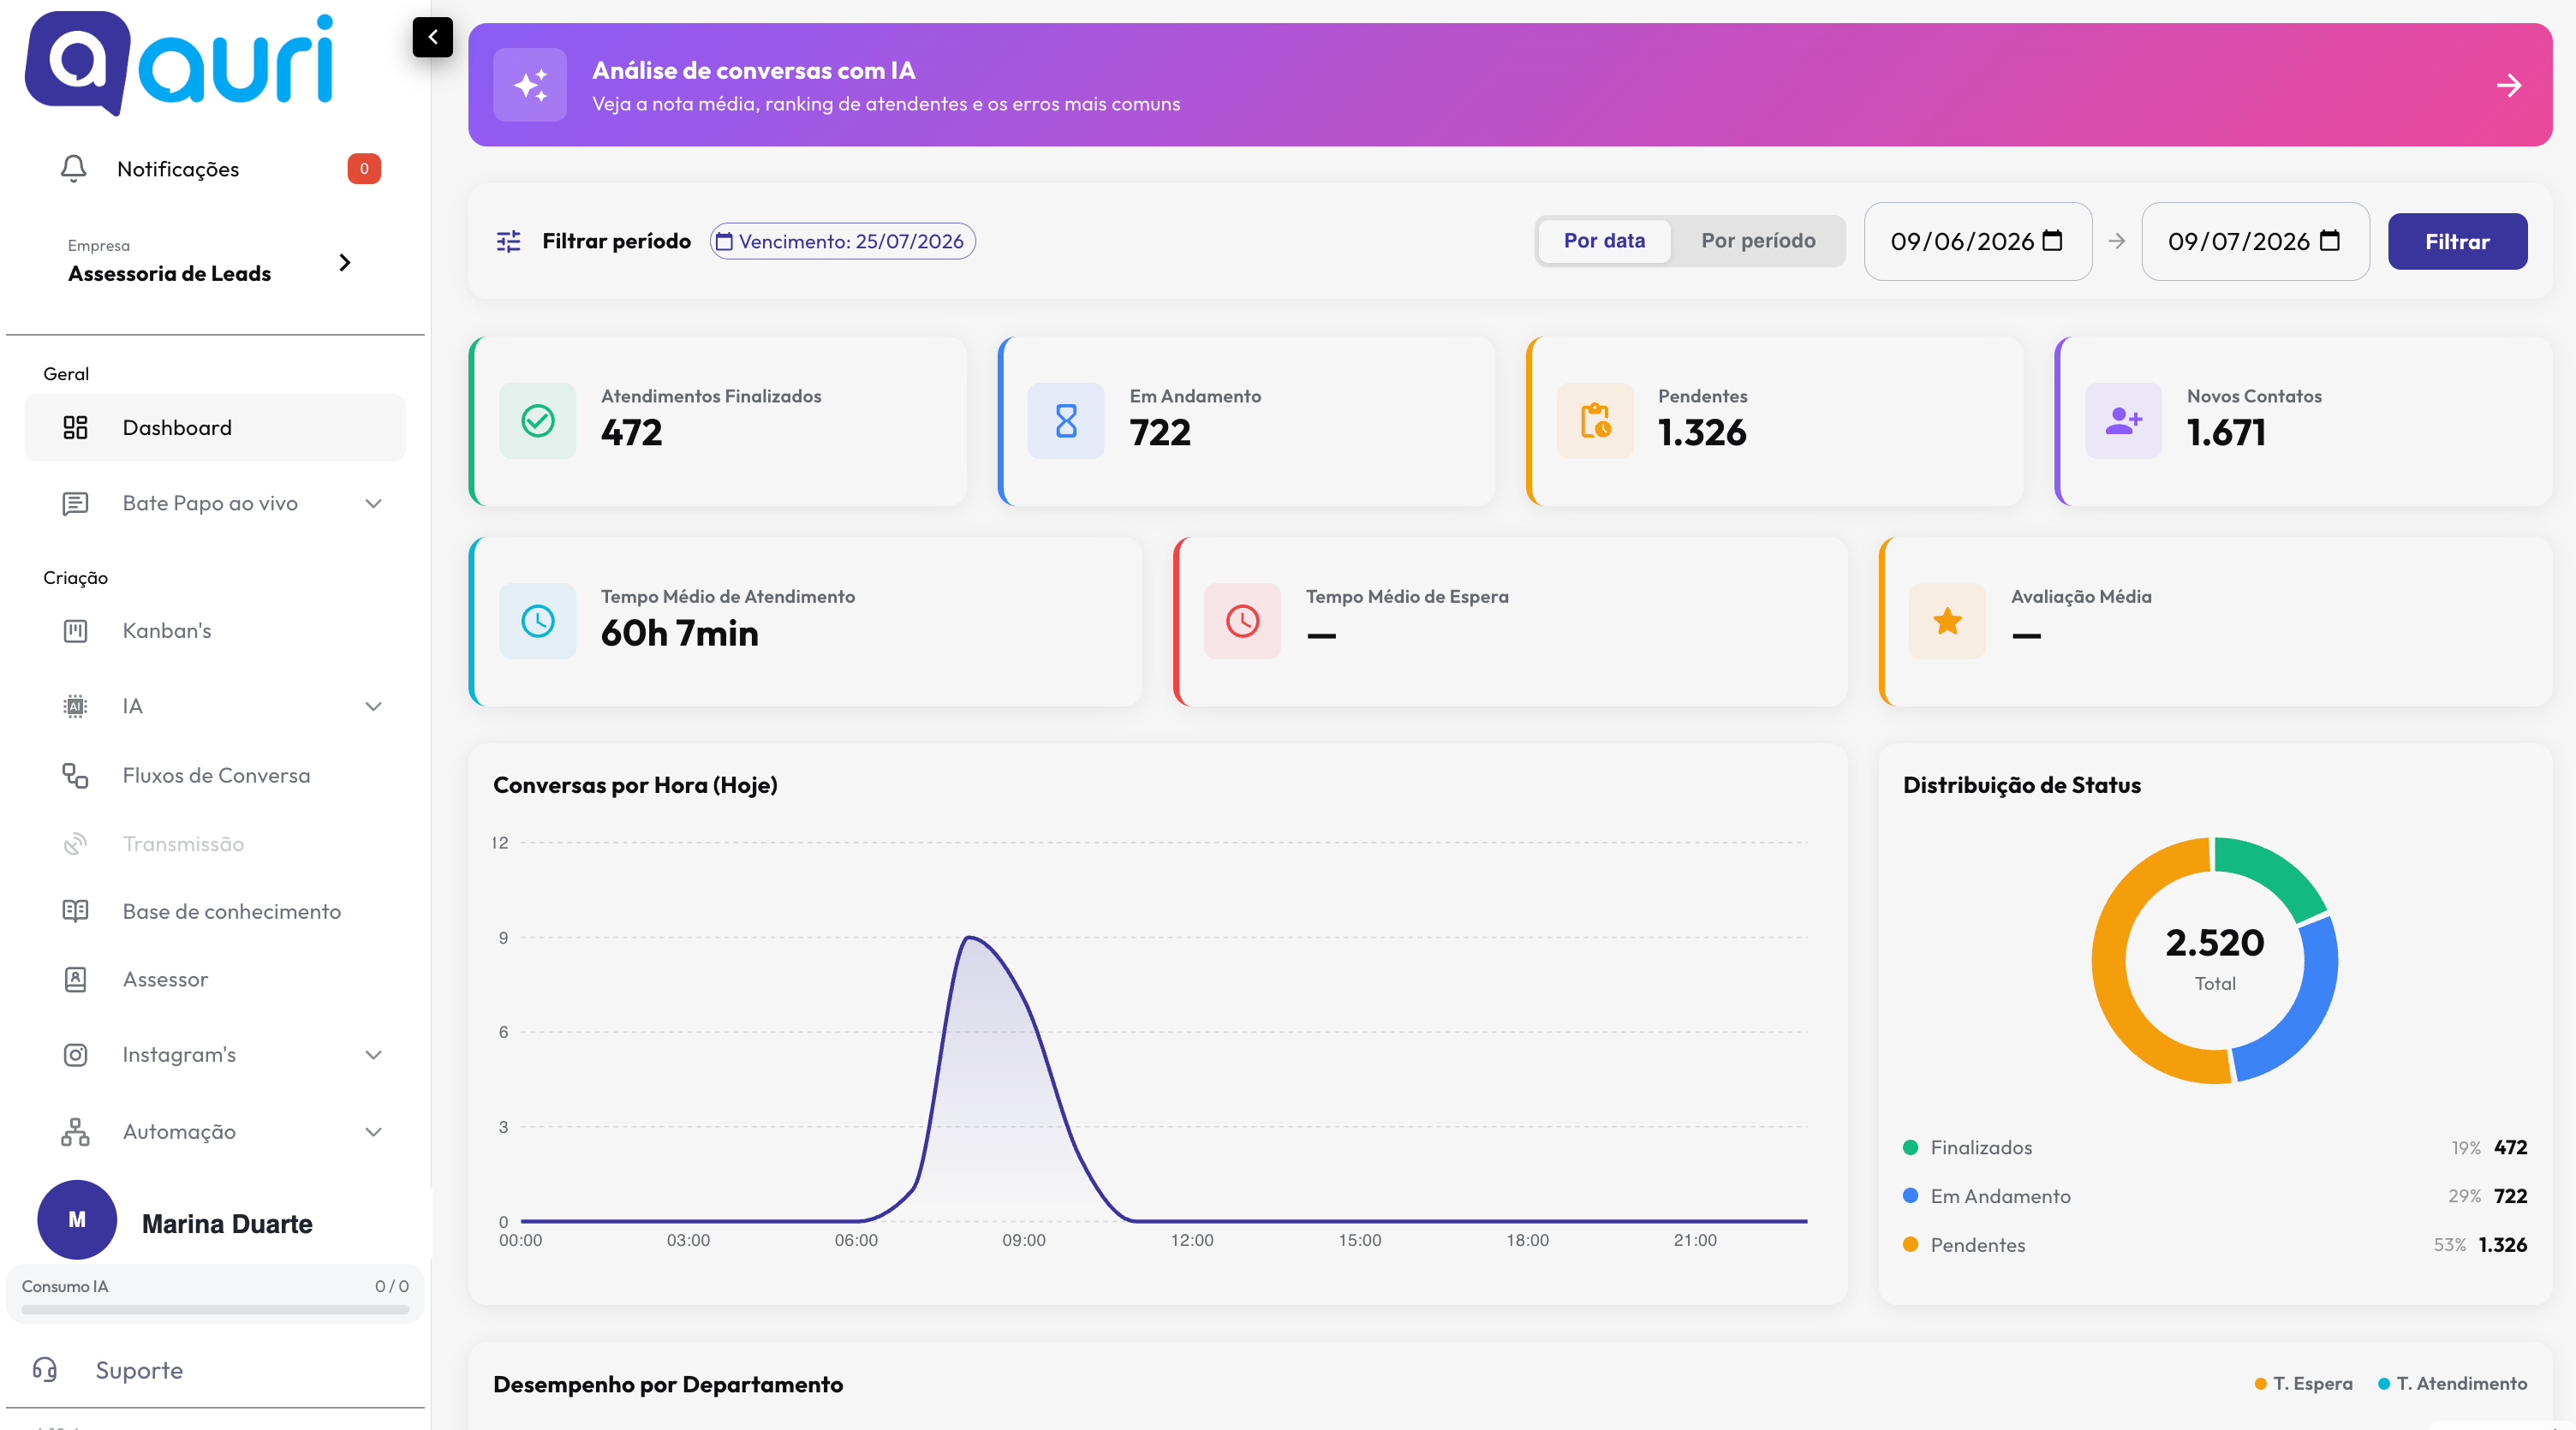Click the Automação hierarchy icon

[x=75, y=1132]
